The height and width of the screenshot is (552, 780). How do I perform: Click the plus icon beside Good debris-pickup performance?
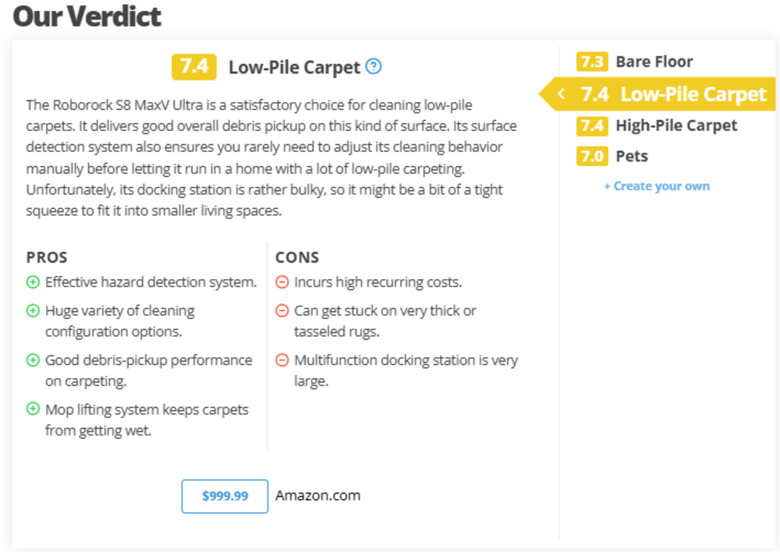33,360
